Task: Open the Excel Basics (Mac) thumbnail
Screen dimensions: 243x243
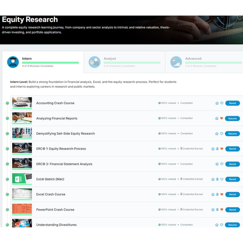Action: click(22, 178)
